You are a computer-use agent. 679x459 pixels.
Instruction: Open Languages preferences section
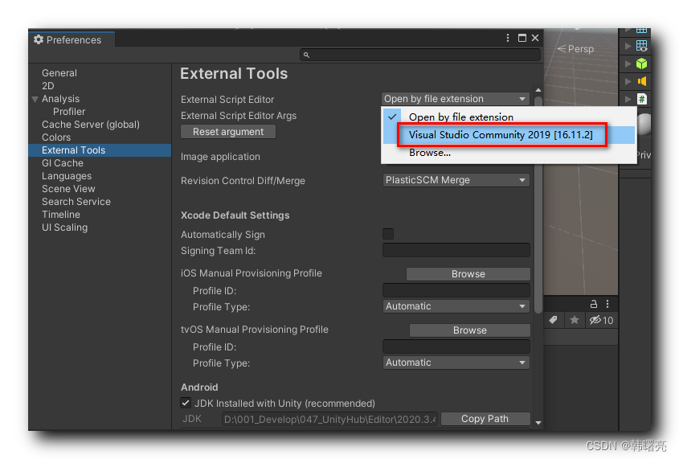click(67, 176)
